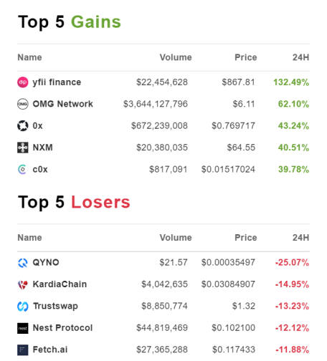Open the yfii finance coin link
The image size is (327, 361).
point(57,82)
